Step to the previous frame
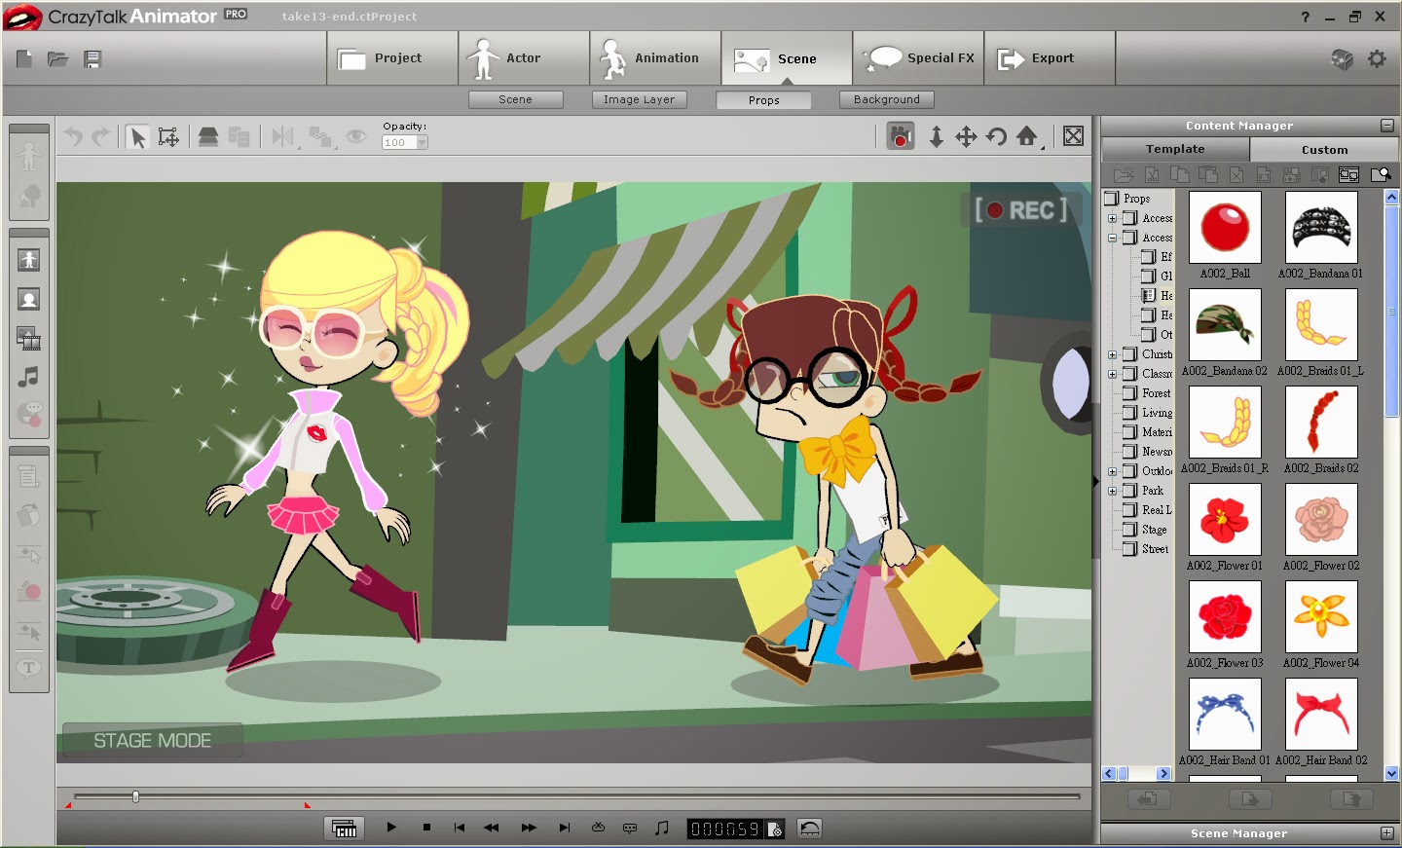The image size is (1402, 848). coord(492,828)
